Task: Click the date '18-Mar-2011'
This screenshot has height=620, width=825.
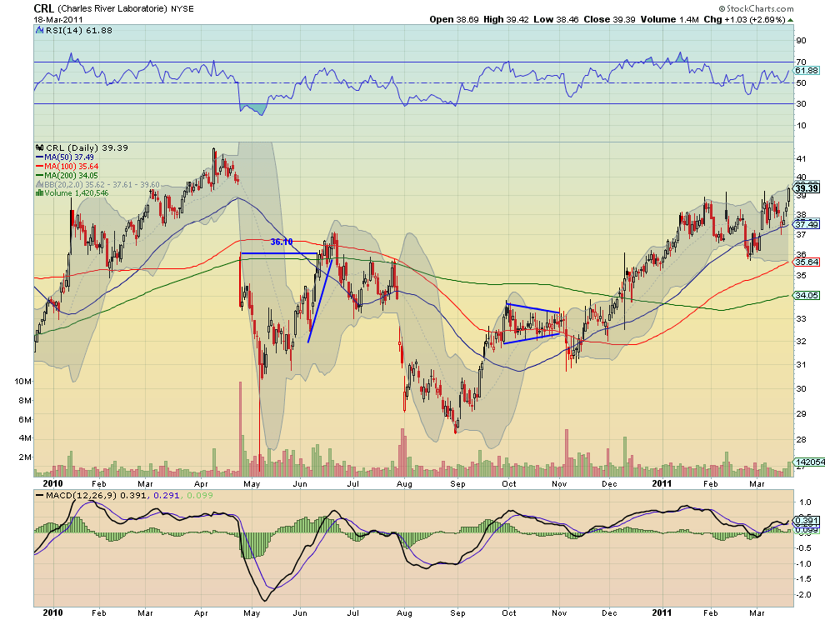Action: point(57,19)
